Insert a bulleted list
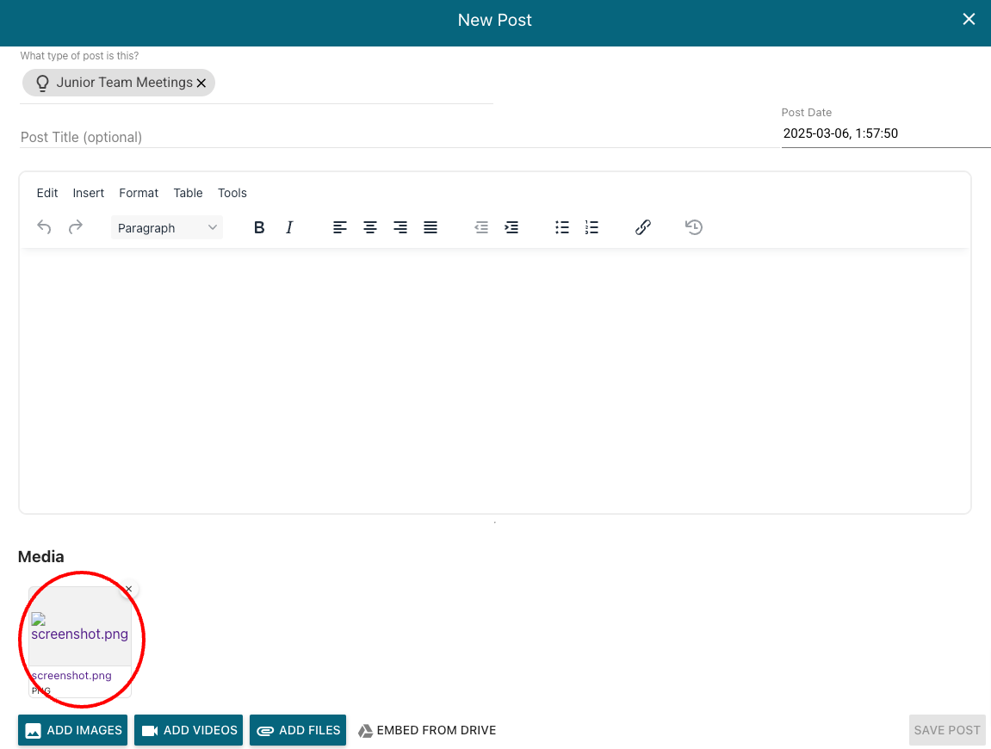The image size is (991, 749). (562, 227)
